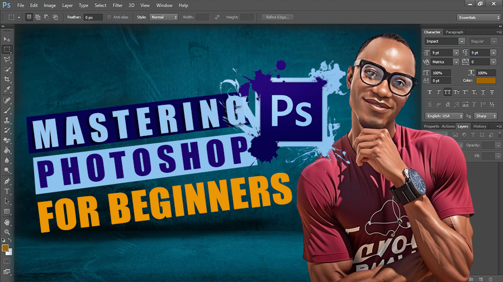
Task: Select the Horizontal Type tool
Action: point(7,191)
